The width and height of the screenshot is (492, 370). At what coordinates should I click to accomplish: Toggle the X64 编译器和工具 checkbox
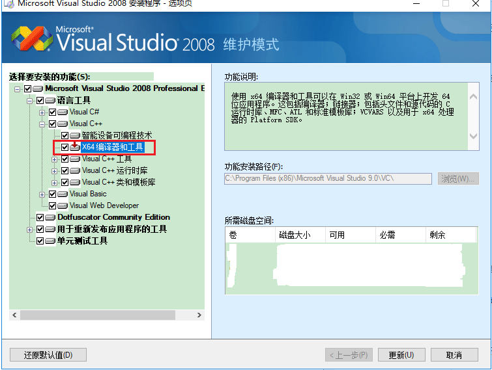[65, 147]
